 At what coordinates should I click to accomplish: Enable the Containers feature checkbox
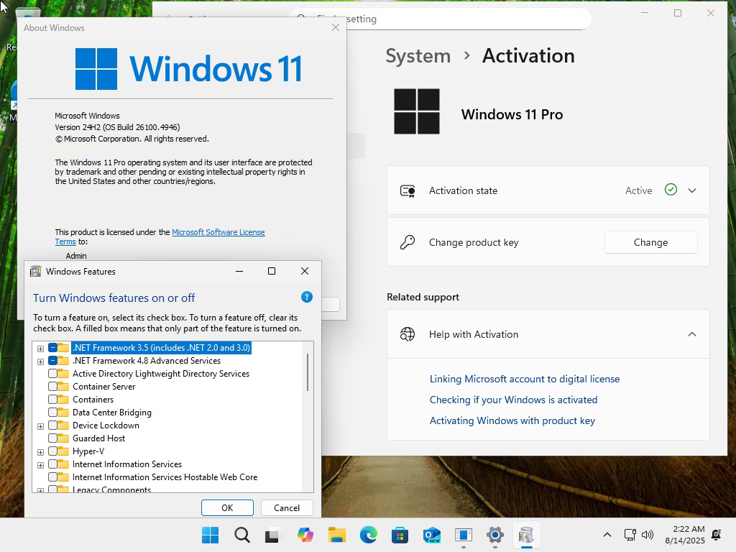click(x=52, y=400)
